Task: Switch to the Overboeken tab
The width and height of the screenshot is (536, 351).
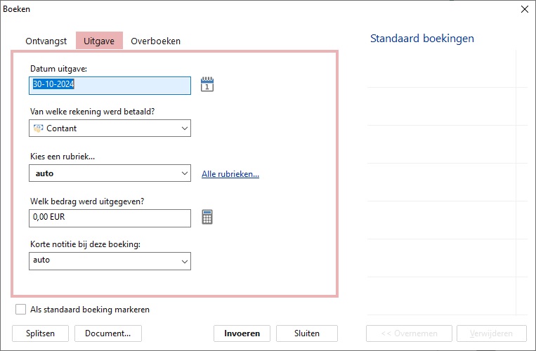Action: [x=155, y=41]
